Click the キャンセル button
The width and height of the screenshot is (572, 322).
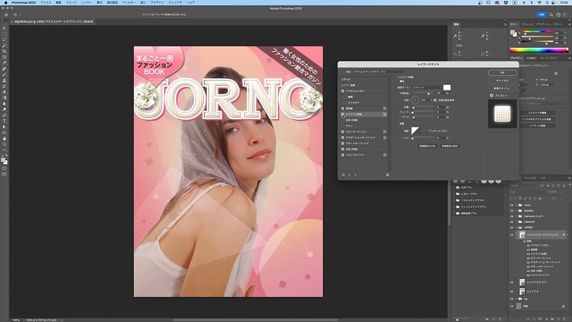(502, 80)
